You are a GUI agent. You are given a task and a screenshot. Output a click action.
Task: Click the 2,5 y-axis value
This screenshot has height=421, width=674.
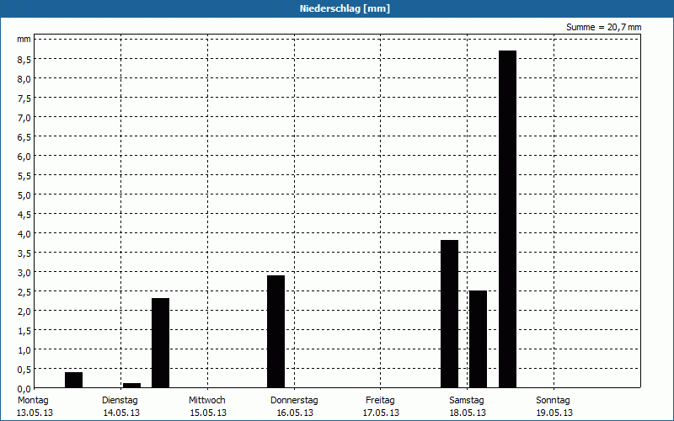point(24,291)
